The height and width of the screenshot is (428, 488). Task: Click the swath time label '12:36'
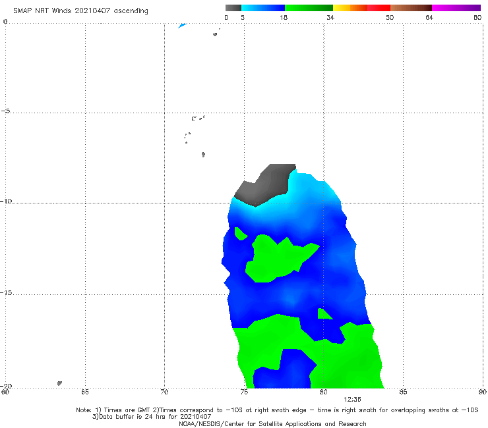pos(352,400)
